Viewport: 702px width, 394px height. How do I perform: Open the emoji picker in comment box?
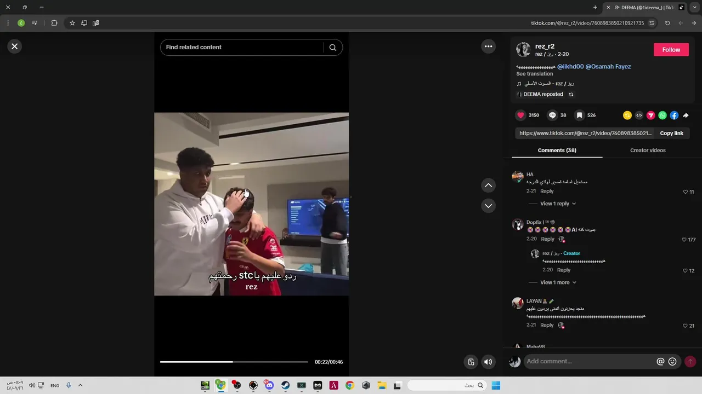click(672, 362)
